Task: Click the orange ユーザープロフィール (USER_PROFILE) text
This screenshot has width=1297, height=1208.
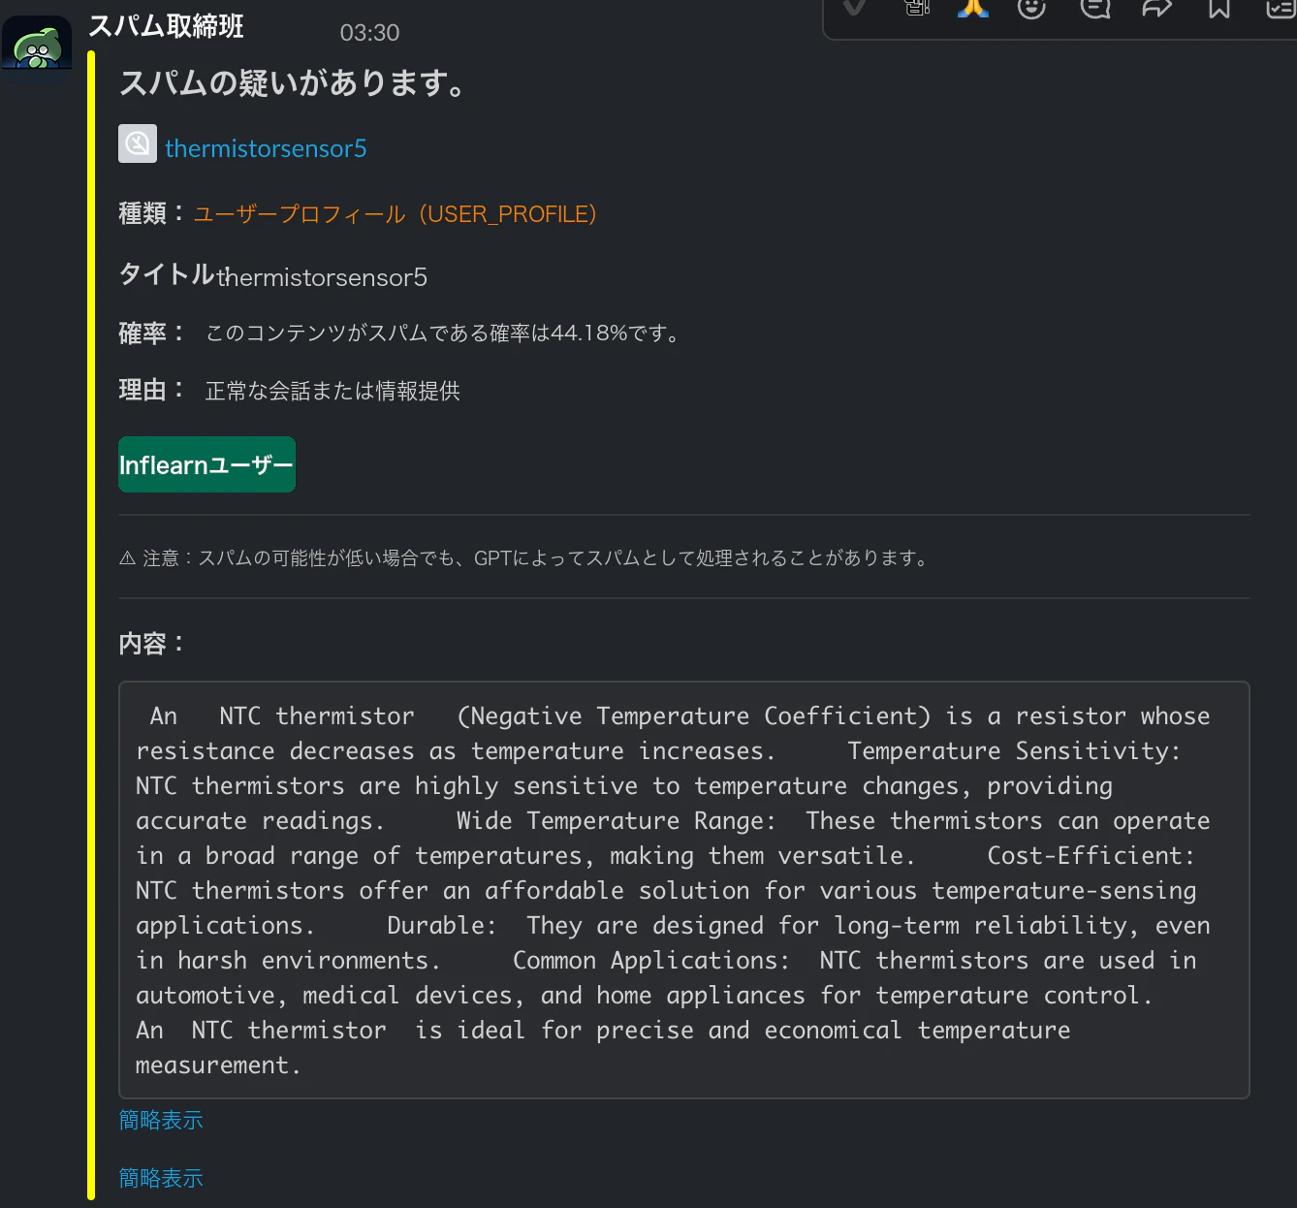Action: [x=395, y=214]
